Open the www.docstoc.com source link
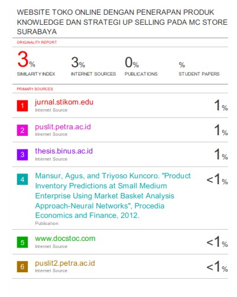The width and height of the screenshot is (237, 297). [x=65, y=239]
